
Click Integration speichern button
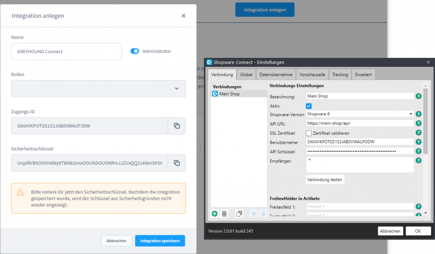[x=160, y=241]
